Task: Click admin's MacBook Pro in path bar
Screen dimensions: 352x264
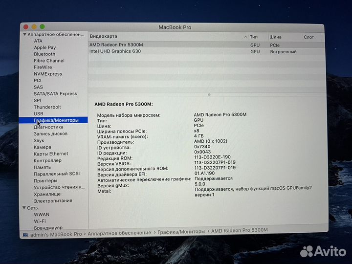Action: pyautogui.click(x=56, y=234)
